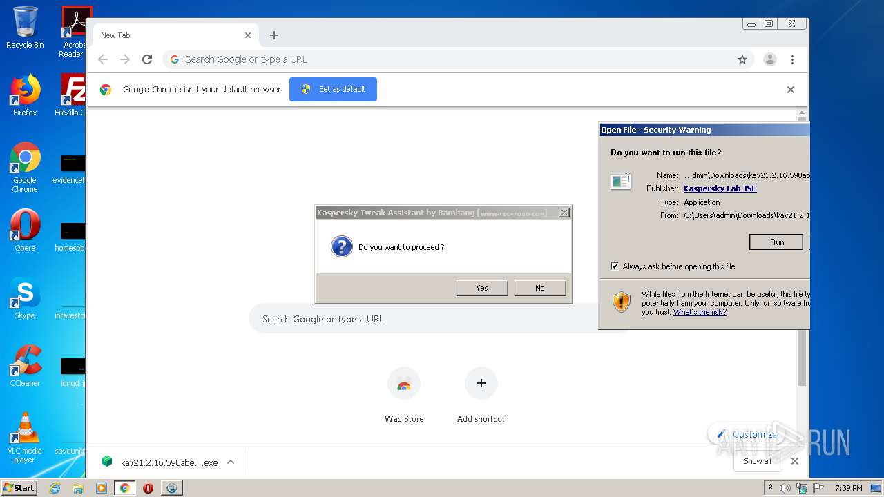Open Acrobat Reader desktop shortcut
This screenshot has width=884, height=497.
pyautogui.click(x=74, y=32)
